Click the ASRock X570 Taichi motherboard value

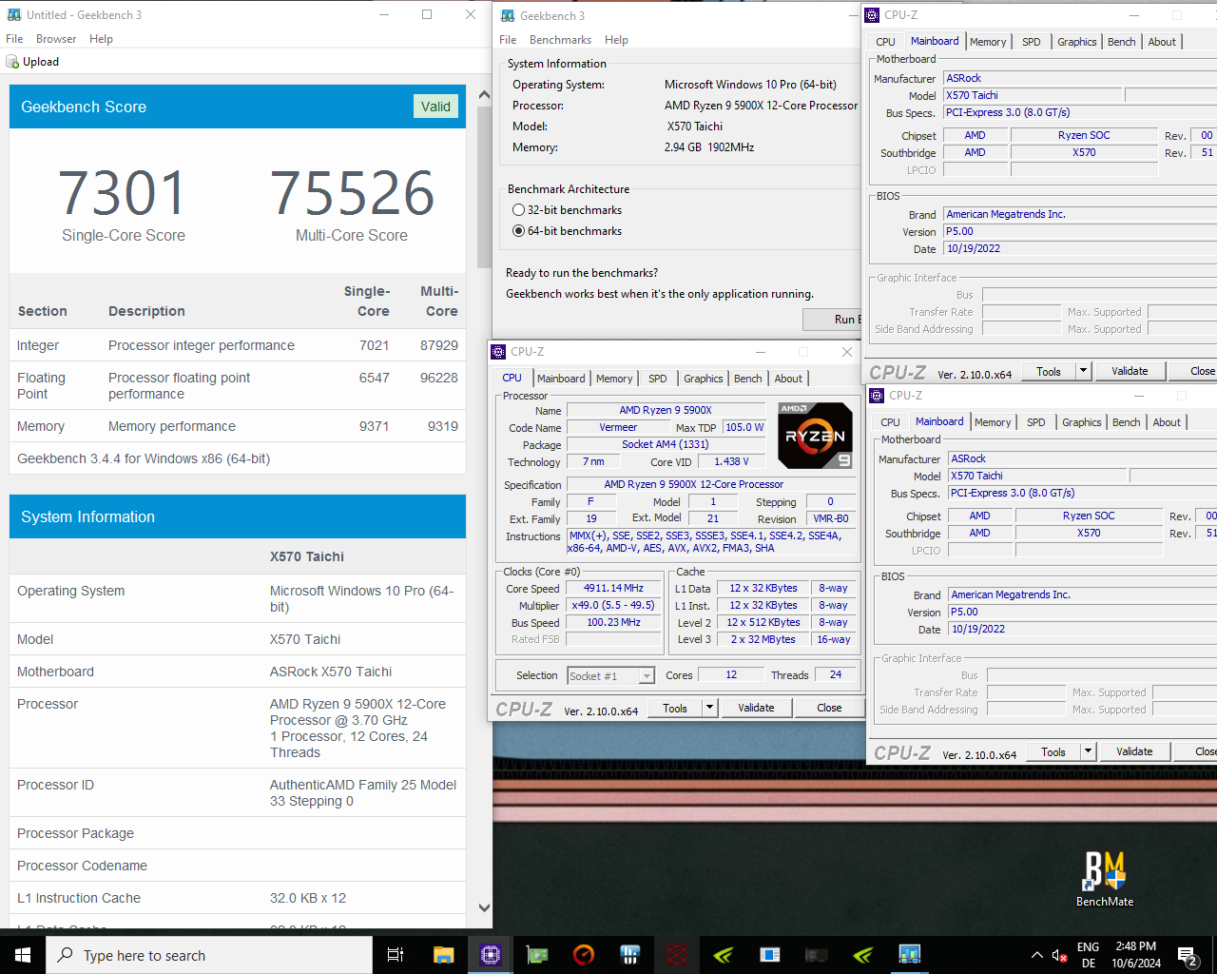[x=331, y=672]
